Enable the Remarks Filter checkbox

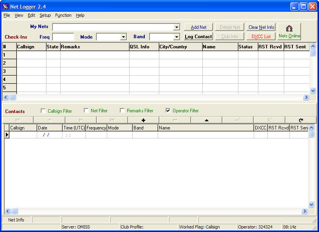[x=122, y=111]
